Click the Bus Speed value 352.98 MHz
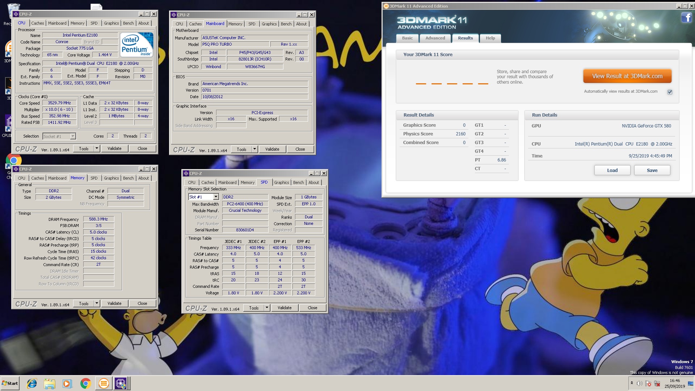695x391 pixels. (59, 116)
